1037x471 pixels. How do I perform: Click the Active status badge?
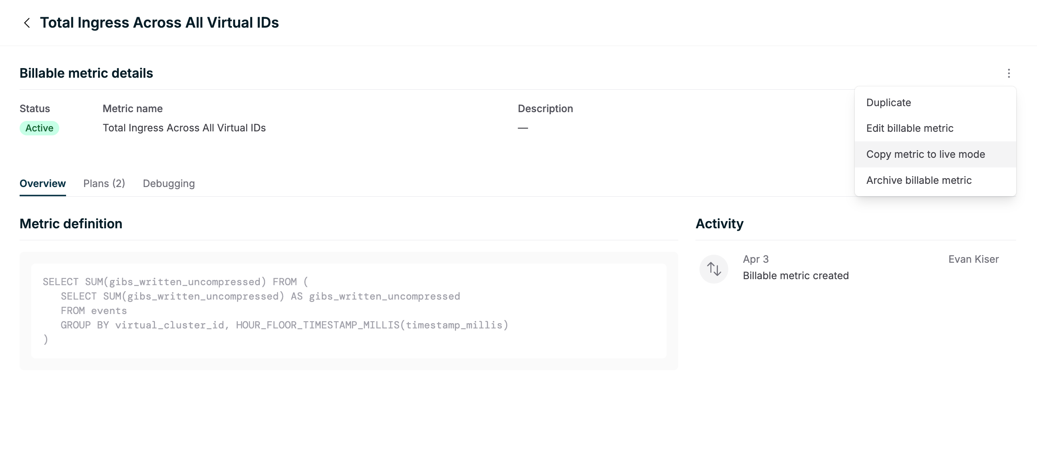click(x=40, y=128)
